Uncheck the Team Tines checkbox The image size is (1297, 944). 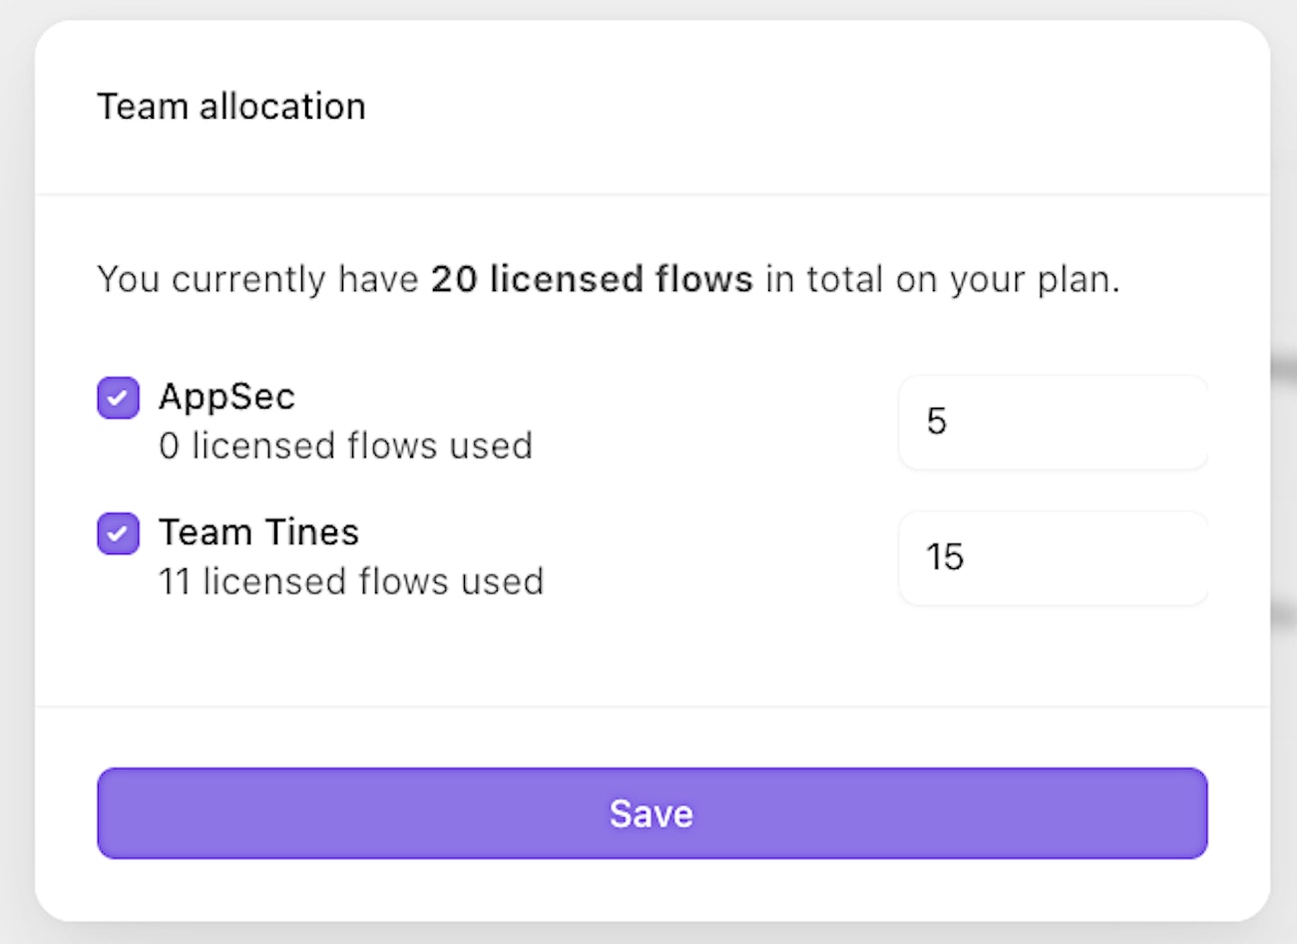118,533
